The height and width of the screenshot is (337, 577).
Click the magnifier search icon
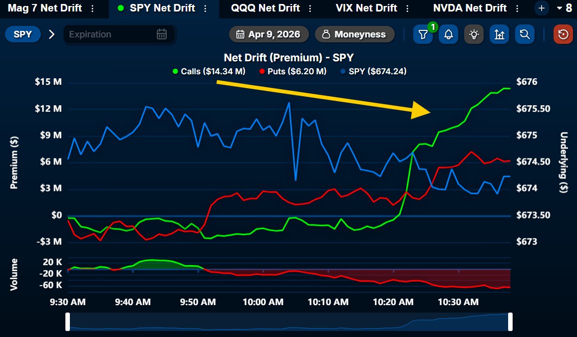[525, 34]
